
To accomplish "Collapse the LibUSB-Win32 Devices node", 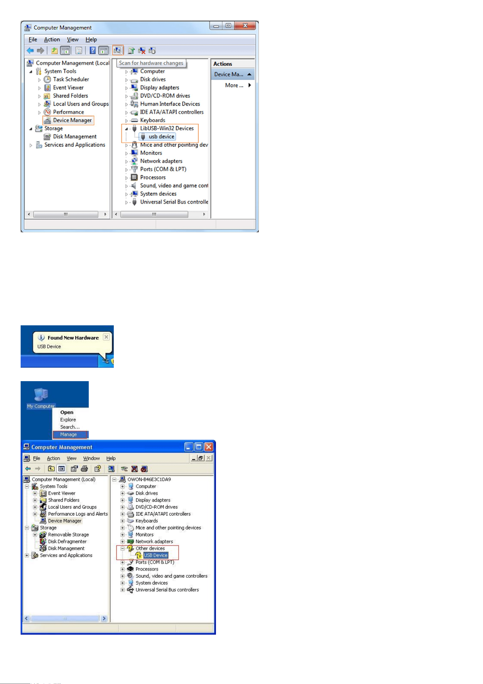I will pos(126,129).
